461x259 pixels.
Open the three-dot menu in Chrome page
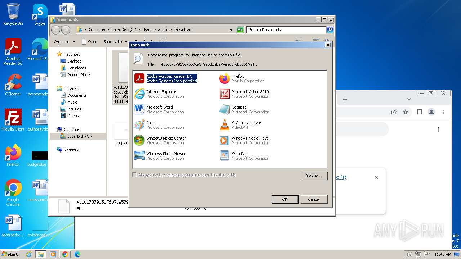439,129
